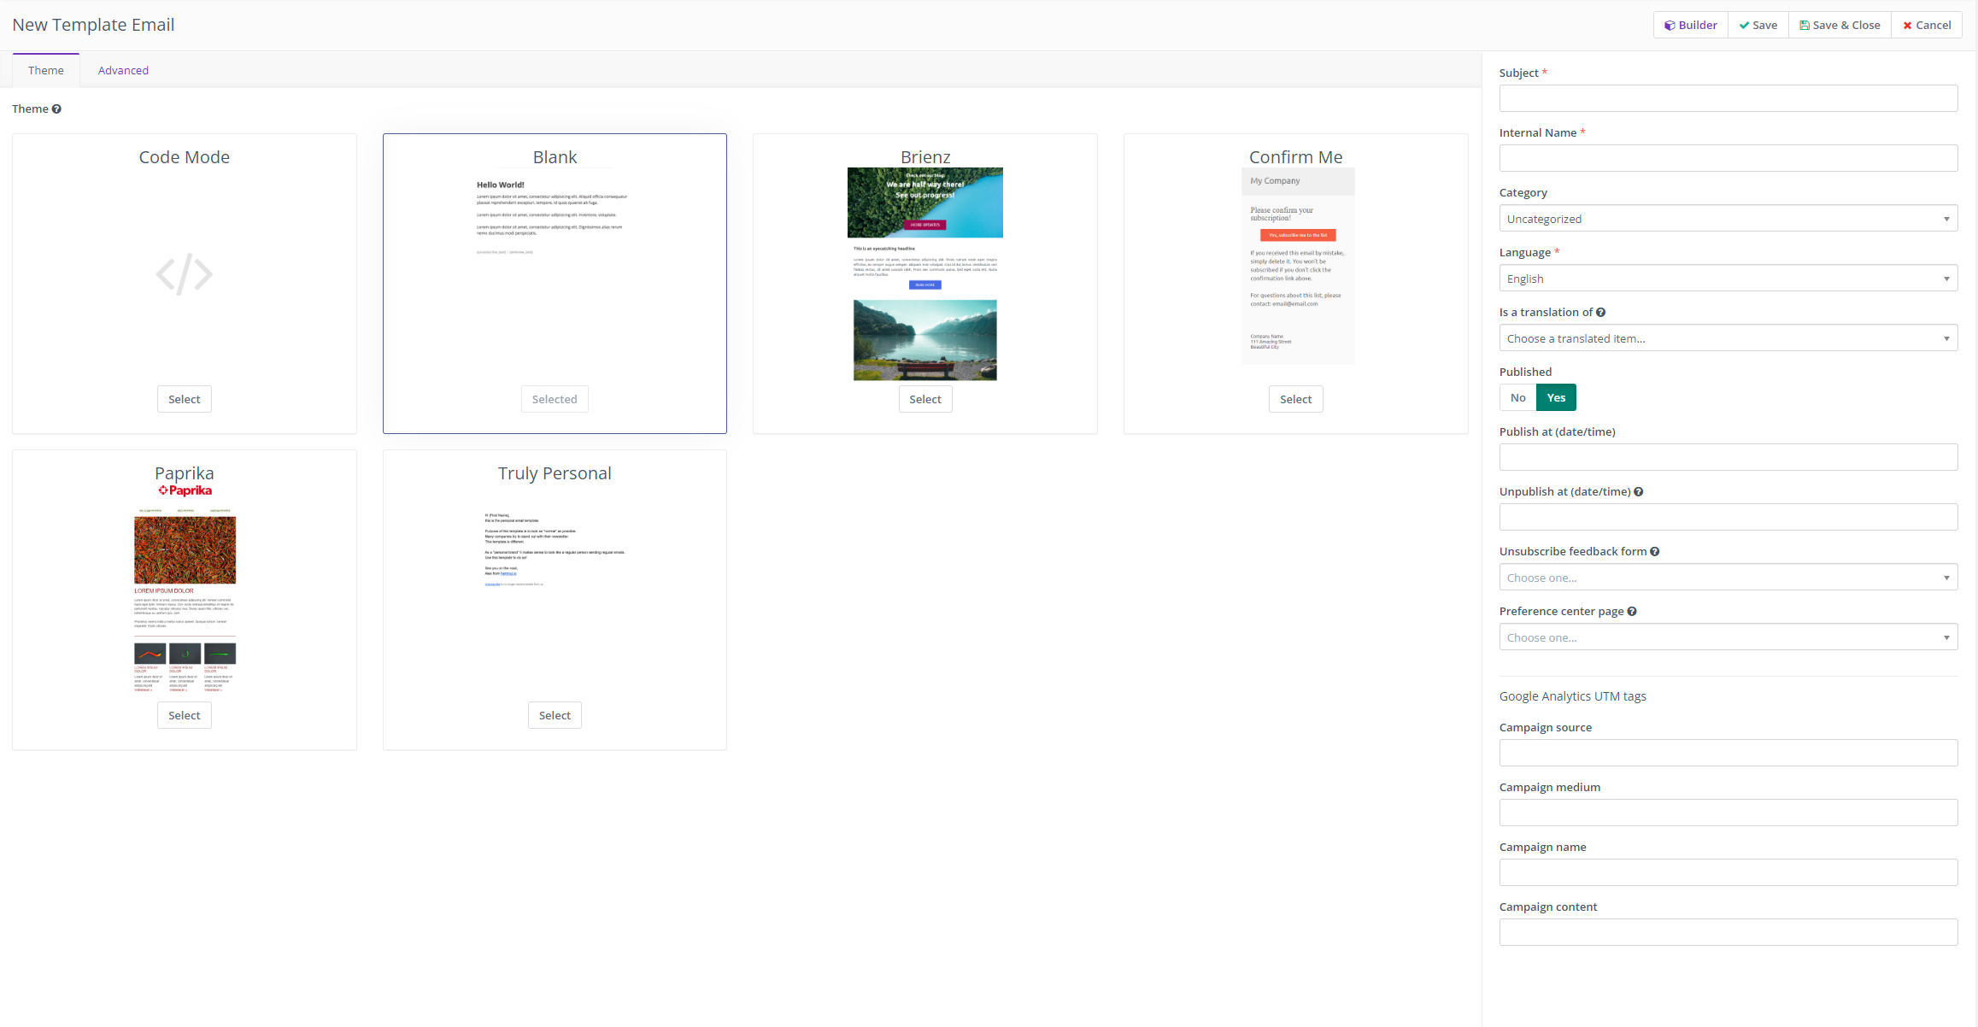Open the Theme tab

tap(46, 71)
